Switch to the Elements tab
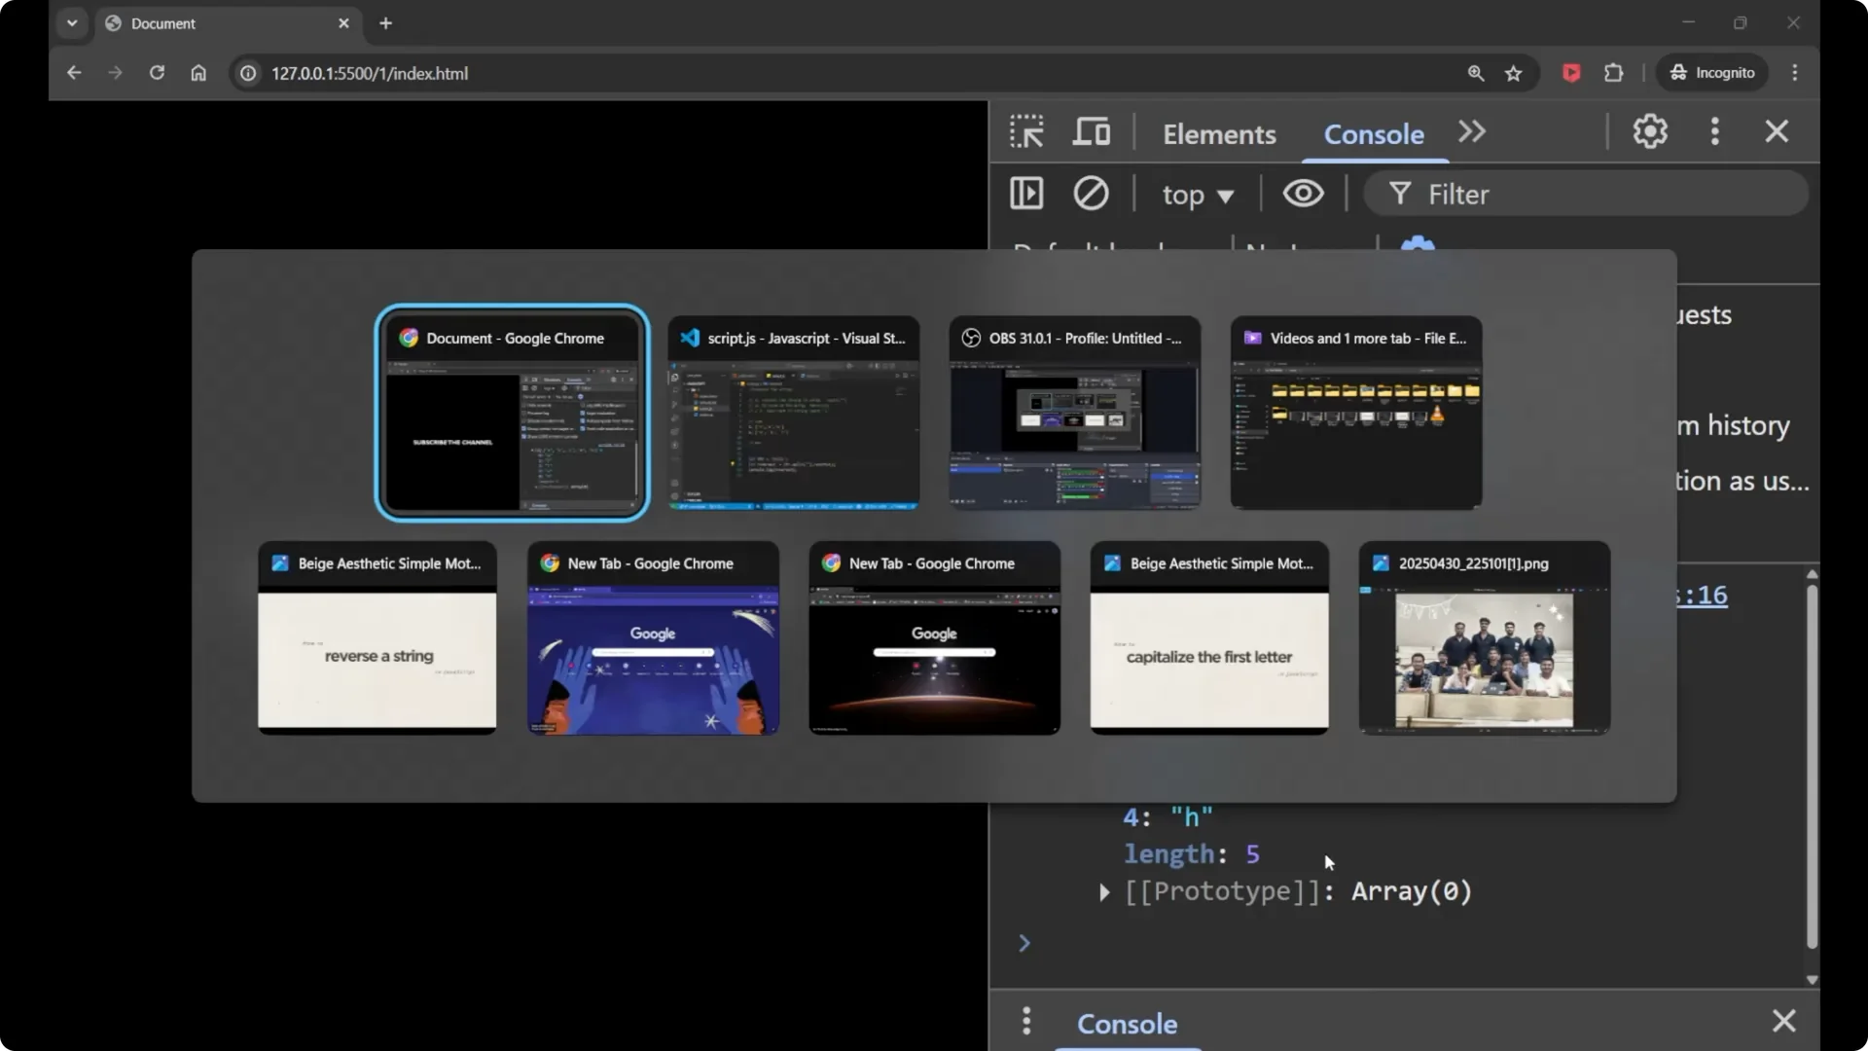The height and width of the screenshot is (1051, 1868). pyautogui.click(x=1219, y=134)
